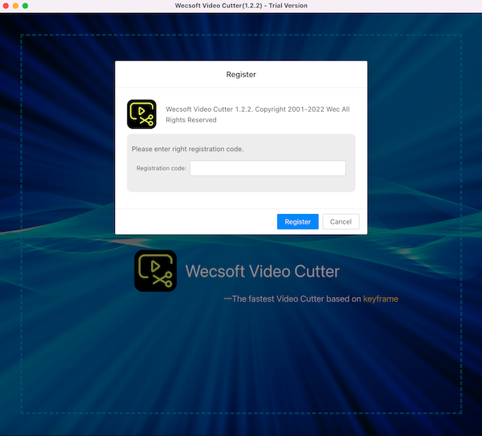Click the large Wecsoft Video Cutter logo icon
Image resolution: width=482 pixels, height=436 pixels.
click(x=156, y=271)
